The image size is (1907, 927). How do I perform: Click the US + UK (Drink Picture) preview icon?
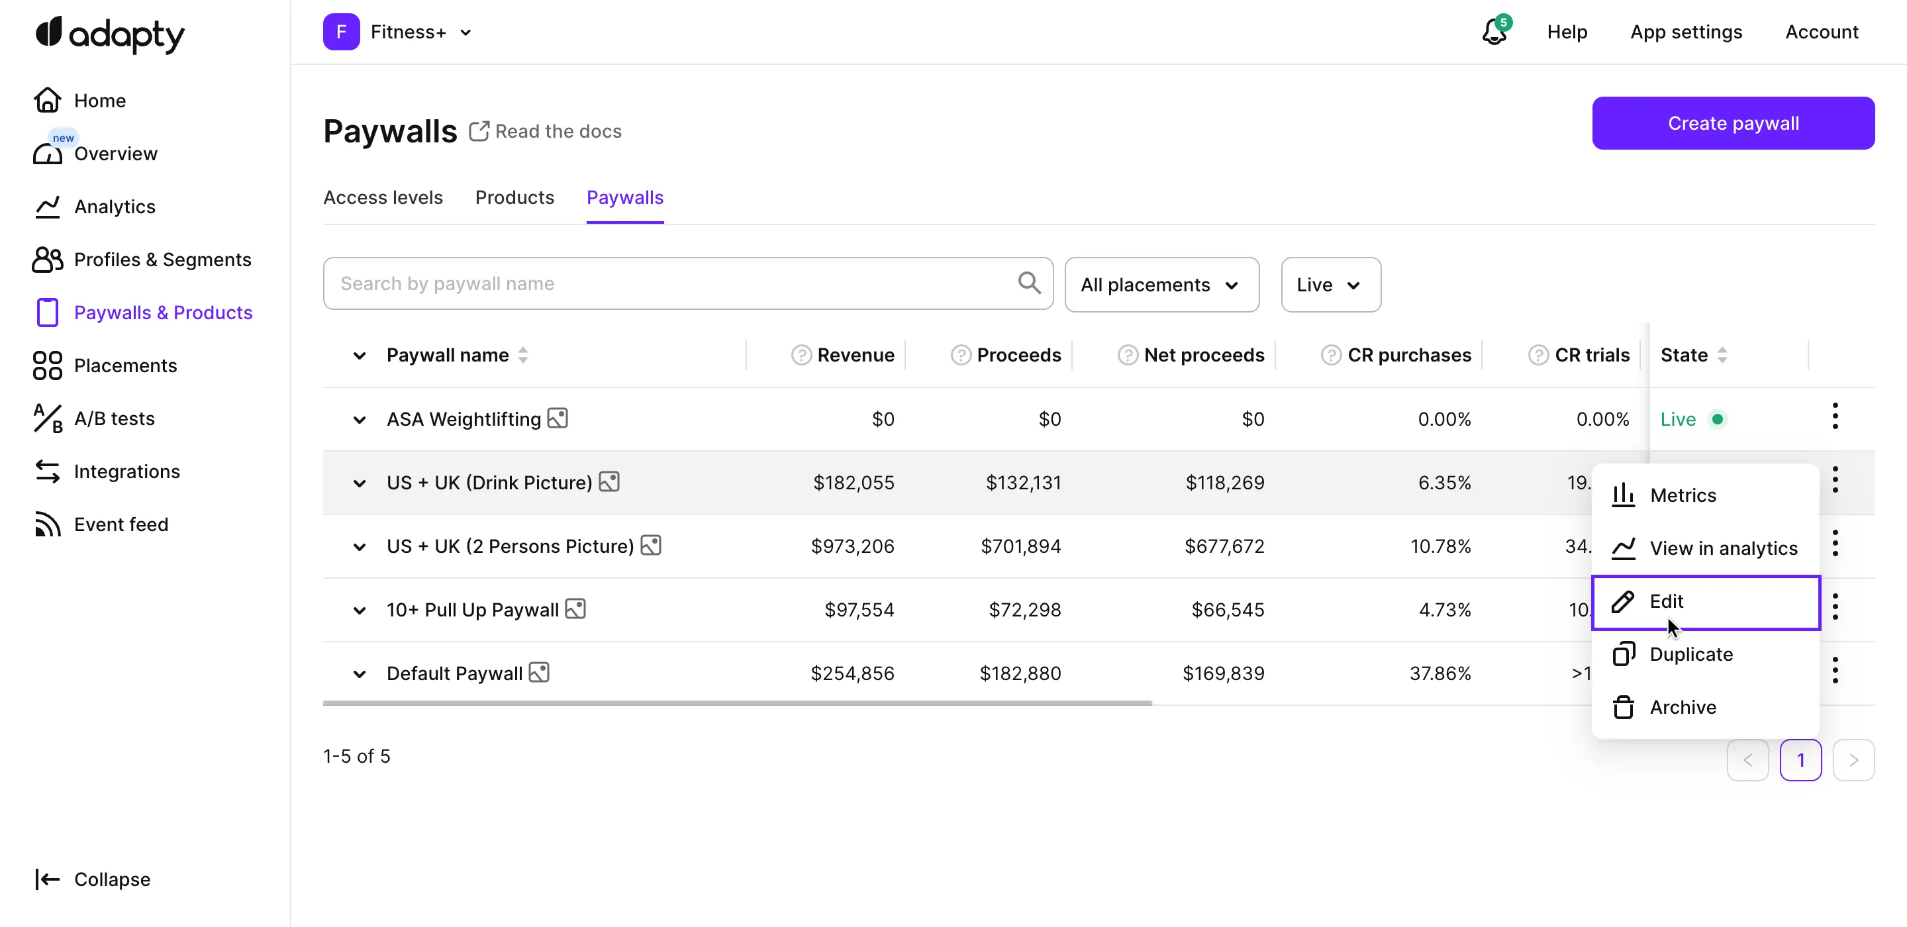pos(609,482)
